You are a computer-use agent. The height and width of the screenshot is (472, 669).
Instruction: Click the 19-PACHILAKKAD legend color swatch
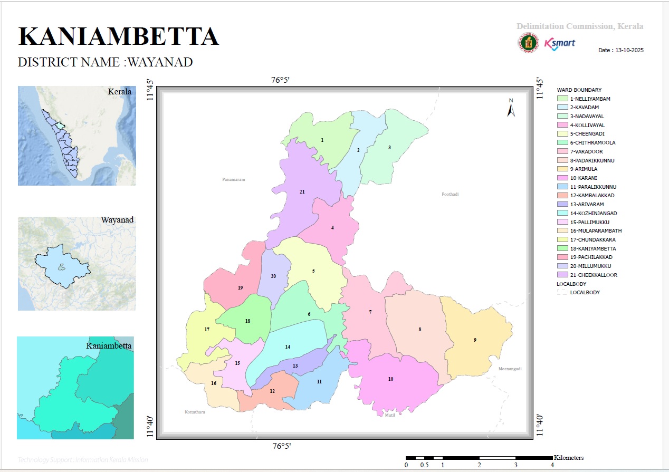pyautogui.click(x=562, y=257)
